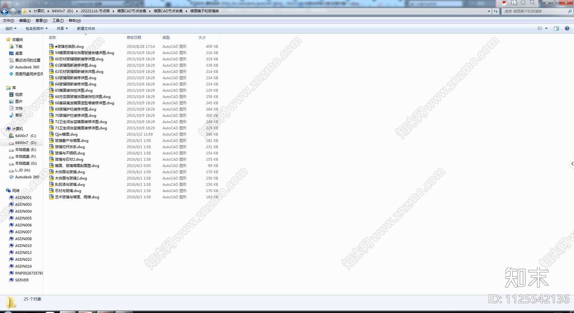Open the 文件(F) menu
Viewport: 574px width, 313px height.
click(9, 20)
